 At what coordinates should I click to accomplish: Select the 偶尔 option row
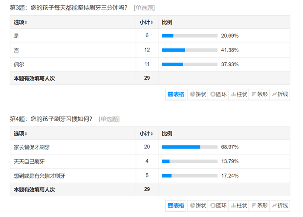tap(150, 65)
